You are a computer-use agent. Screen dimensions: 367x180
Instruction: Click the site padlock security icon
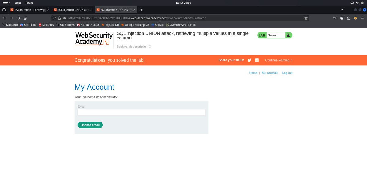click(x=59, y=18)
